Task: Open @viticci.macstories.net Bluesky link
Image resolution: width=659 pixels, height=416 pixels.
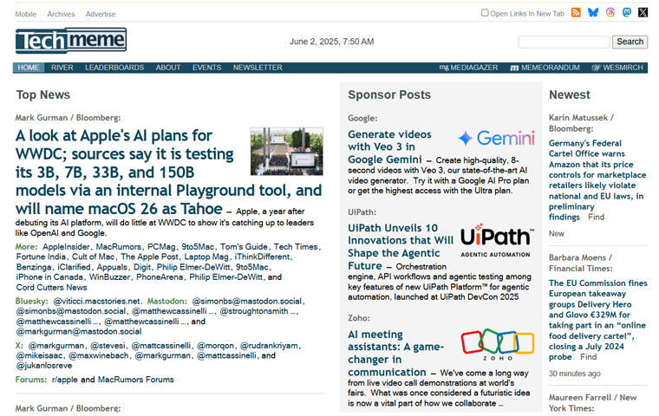Action: tap(96, 302)
